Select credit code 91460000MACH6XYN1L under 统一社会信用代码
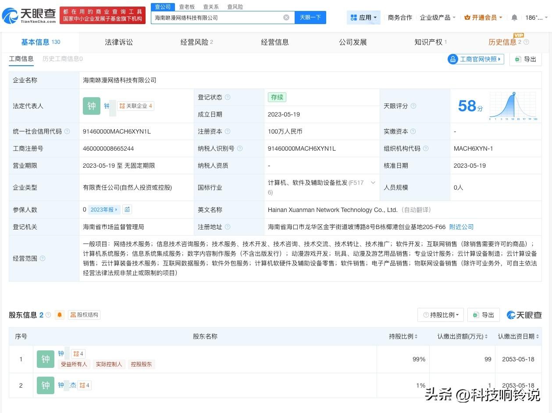Image resolution: width=552 pixels, height=413 pixels. pyautogui.click(x=117, y=131)
